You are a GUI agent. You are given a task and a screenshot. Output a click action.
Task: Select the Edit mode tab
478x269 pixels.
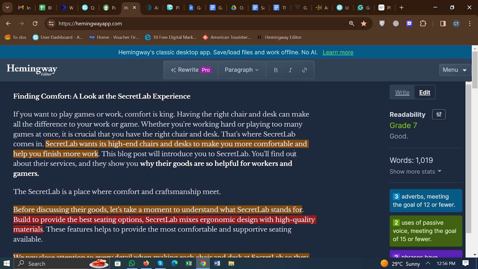tap(425, 92)
